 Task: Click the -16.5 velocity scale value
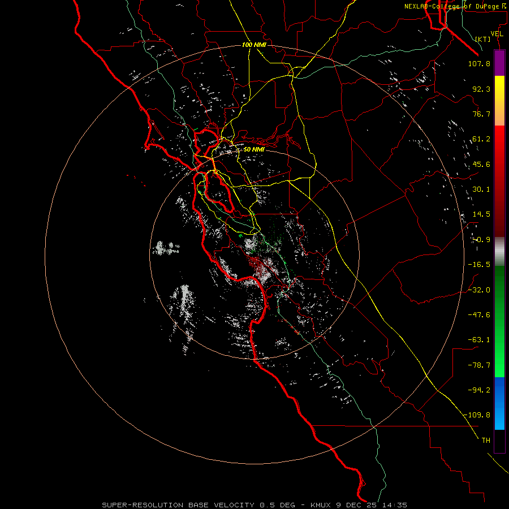pos(479,265)
